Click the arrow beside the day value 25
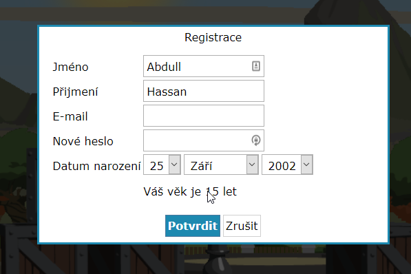Image resolution: width=411 pixels, height=274 pixels. tap(174, 165)
